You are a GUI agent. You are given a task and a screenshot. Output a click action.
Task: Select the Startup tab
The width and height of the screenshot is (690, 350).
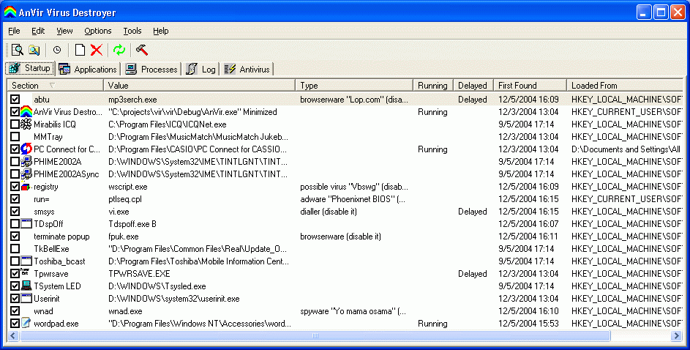30,68
